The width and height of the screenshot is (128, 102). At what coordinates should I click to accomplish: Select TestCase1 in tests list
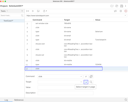(12, 21)
